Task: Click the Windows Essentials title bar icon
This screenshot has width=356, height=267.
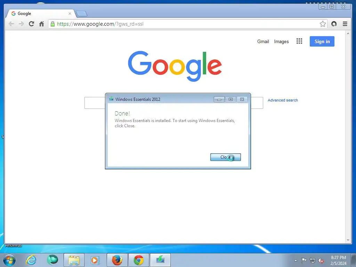Action: pyautogui.click(x=111, y=99)
